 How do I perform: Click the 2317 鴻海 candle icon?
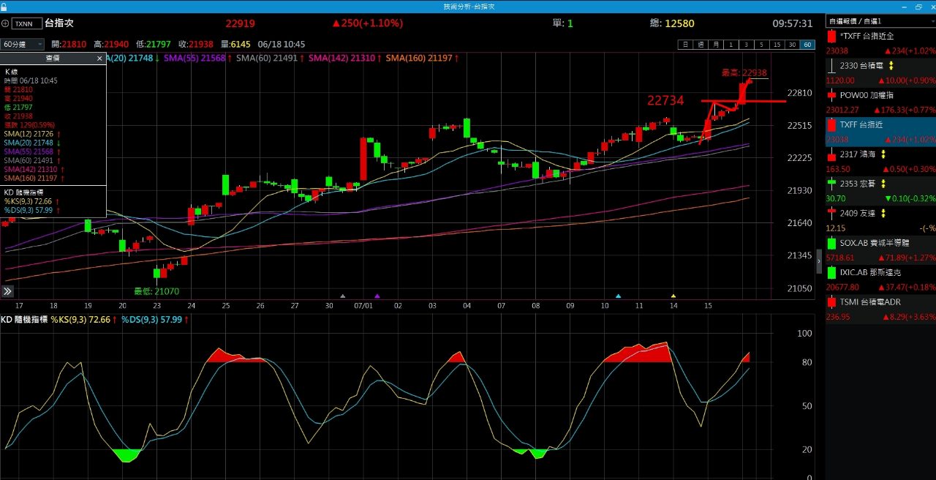831,154
